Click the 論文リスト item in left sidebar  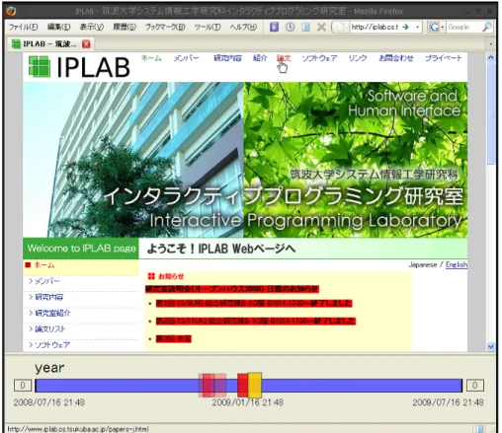(50, 329)
